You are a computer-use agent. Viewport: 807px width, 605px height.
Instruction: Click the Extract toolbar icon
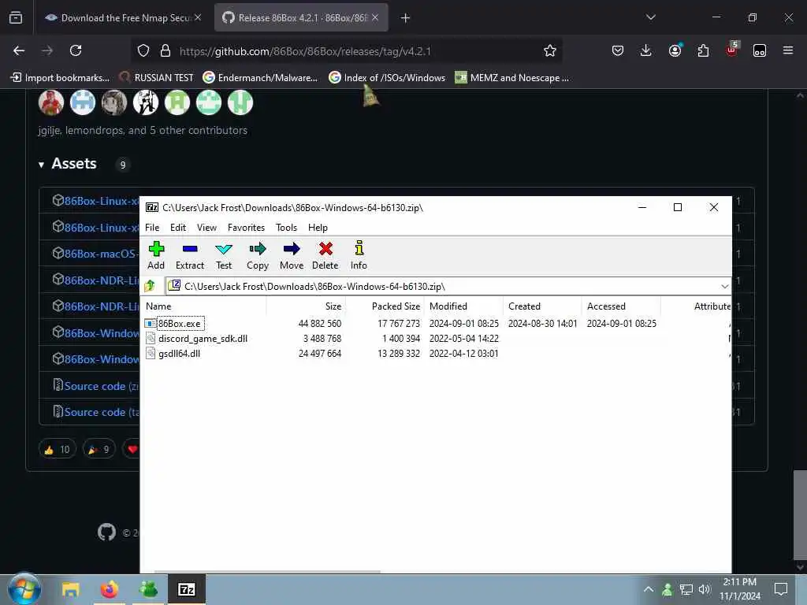tap(190, 255)
